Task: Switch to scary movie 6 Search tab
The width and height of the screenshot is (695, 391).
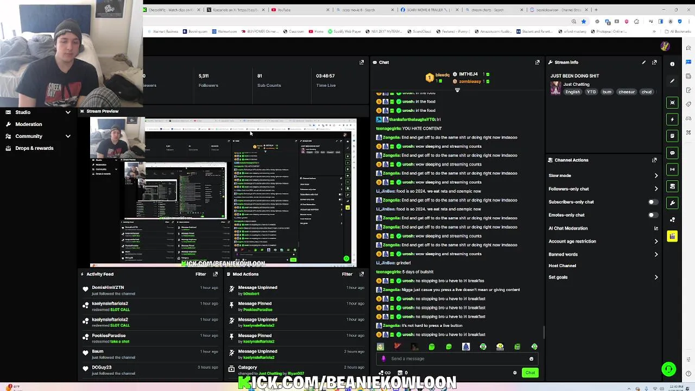Action: (364, 10)
